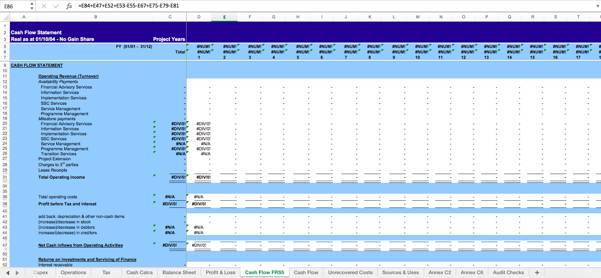Click the Name Box stepper arrows
The height and width of the screenshot is (278, 601).
(32, 6)
